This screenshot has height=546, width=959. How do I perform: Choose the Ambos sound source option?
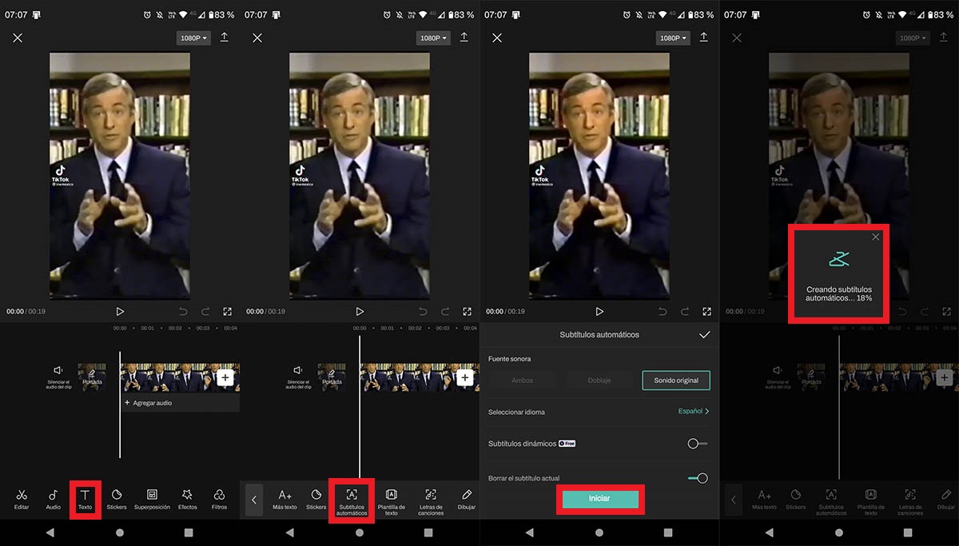[522, 381]
